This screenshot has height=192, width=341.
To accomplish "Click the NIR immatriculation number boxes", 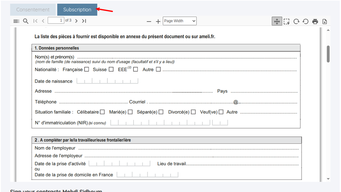I will [x=169, y=123].
